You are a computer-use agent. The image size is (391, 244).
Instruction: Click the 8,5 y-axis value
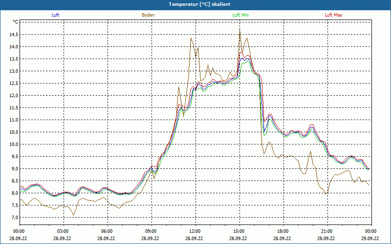pos(15,181)
